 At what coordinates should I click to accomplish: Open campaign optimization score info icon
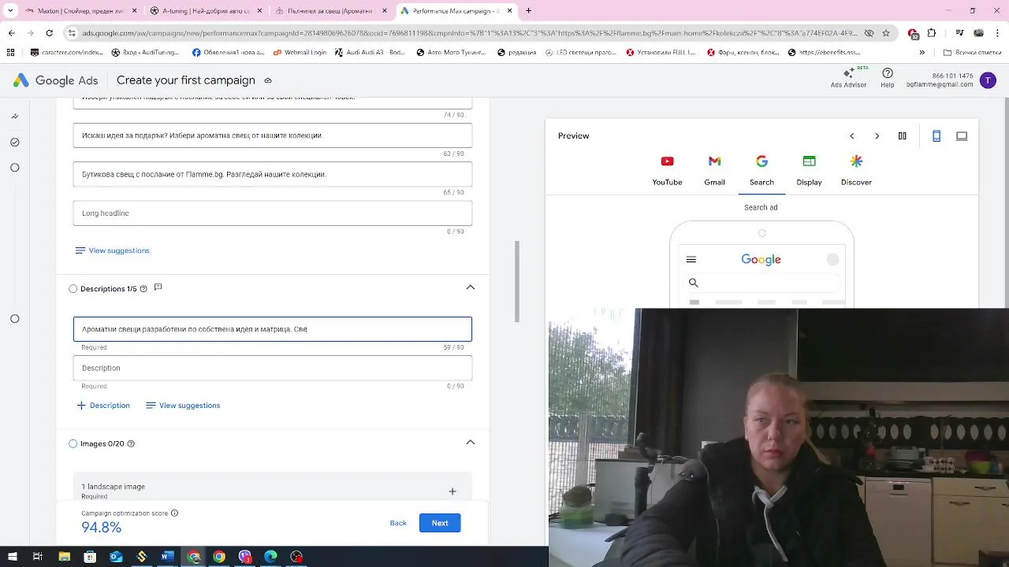coord(175,513)
